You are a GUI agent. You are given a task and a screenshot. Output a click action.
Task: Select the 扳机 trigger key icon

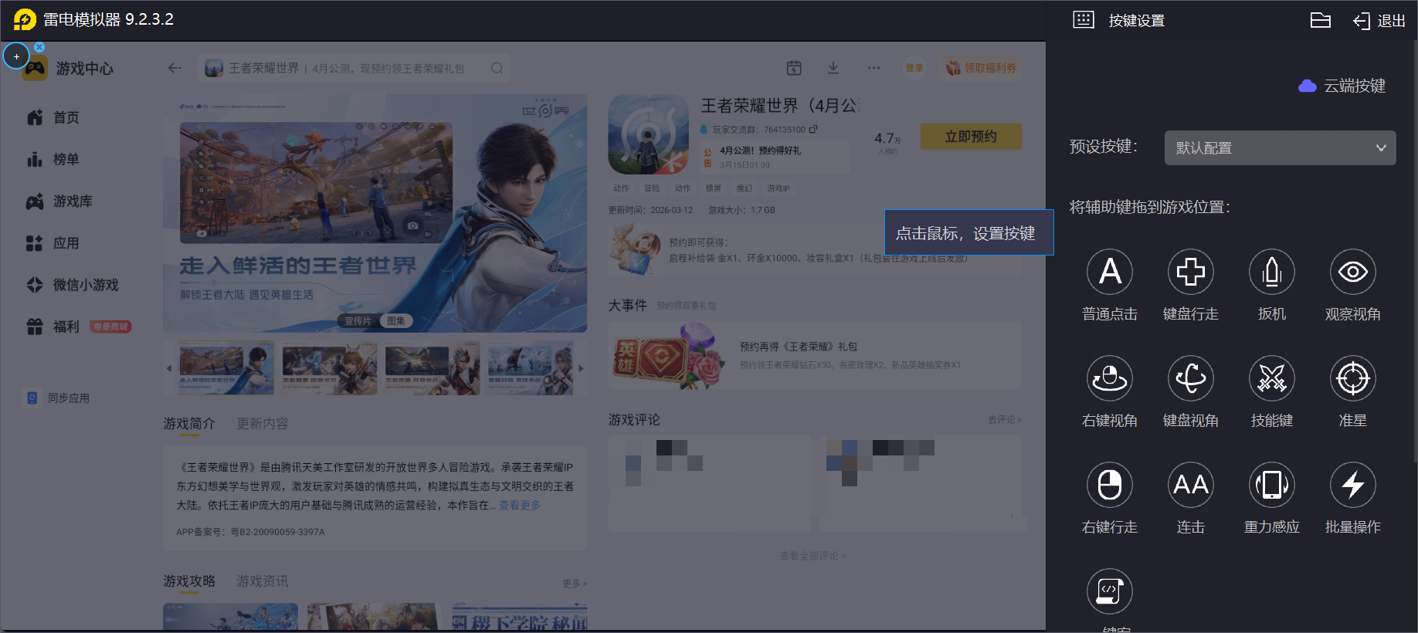(x=1272, y=272)
